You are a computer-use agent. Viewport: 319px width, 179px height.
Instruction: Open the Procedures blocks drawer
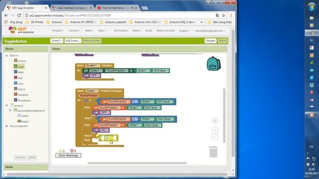[x=22, y=100]
